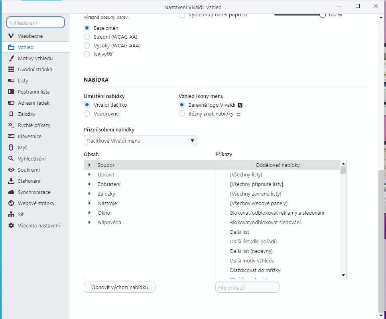Select [Všechny připnuté listy] command
386x319 pixels.
click(x=278, y=184)
